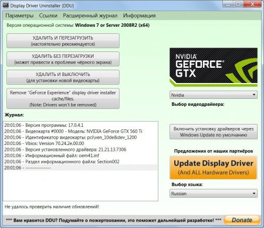The width and height of the screenshot is (264, 228).
Task: Minimize the DDU window
Action: [228, 4]
